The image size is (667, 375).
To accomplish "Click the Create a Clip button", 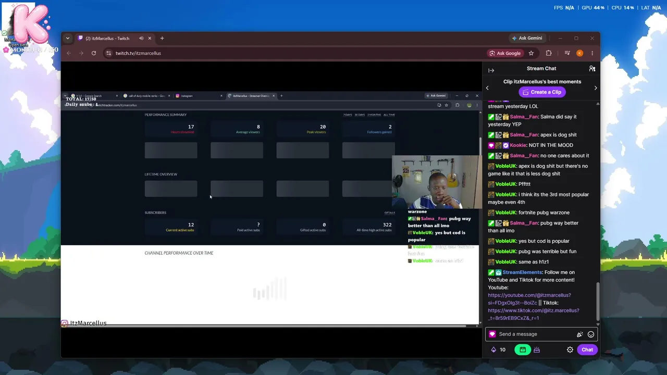I will coord(542,92).
